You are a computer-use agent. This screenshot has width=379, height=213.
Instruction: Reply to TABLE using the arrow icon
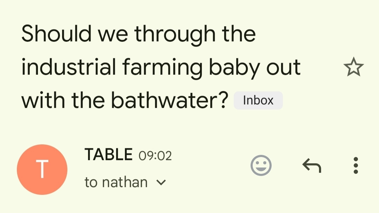point(312,165)
